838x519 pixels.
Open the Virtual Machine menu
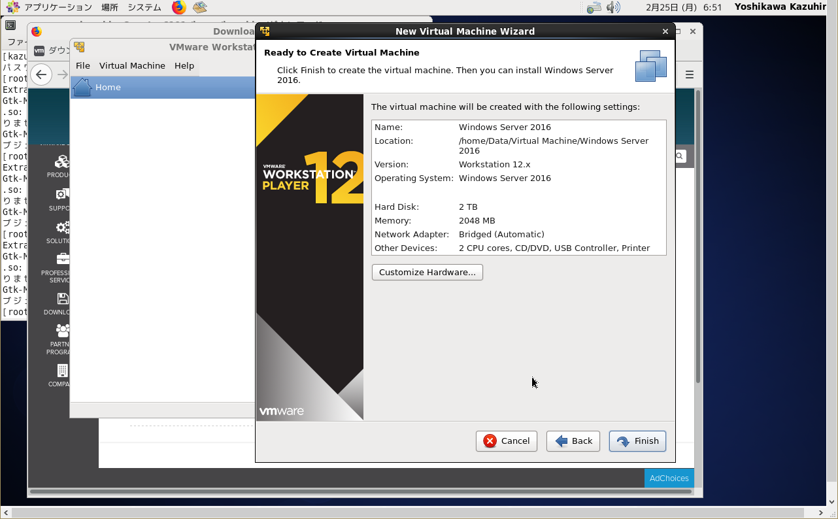[132, 65]
